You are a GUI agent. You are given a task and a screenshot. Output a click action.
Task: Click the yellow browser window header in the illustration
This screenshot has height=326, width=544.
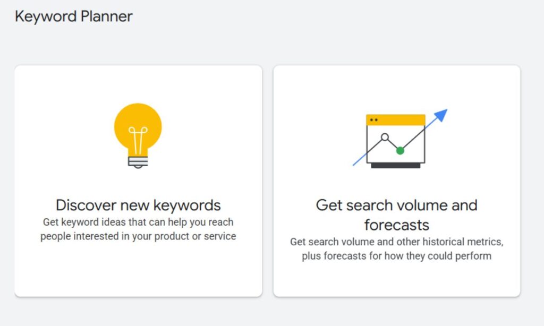(x=395, y=118)
